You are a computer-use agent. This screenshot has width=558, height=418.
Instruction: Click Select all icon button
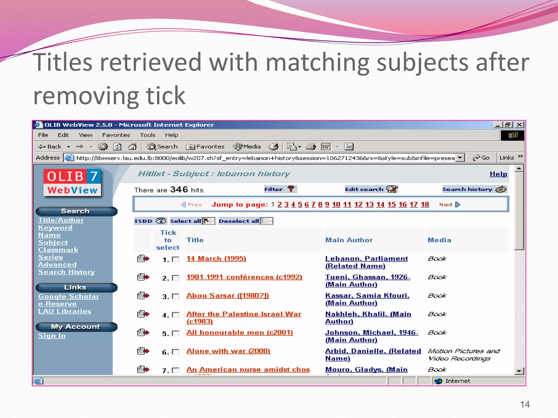point(209,221)
